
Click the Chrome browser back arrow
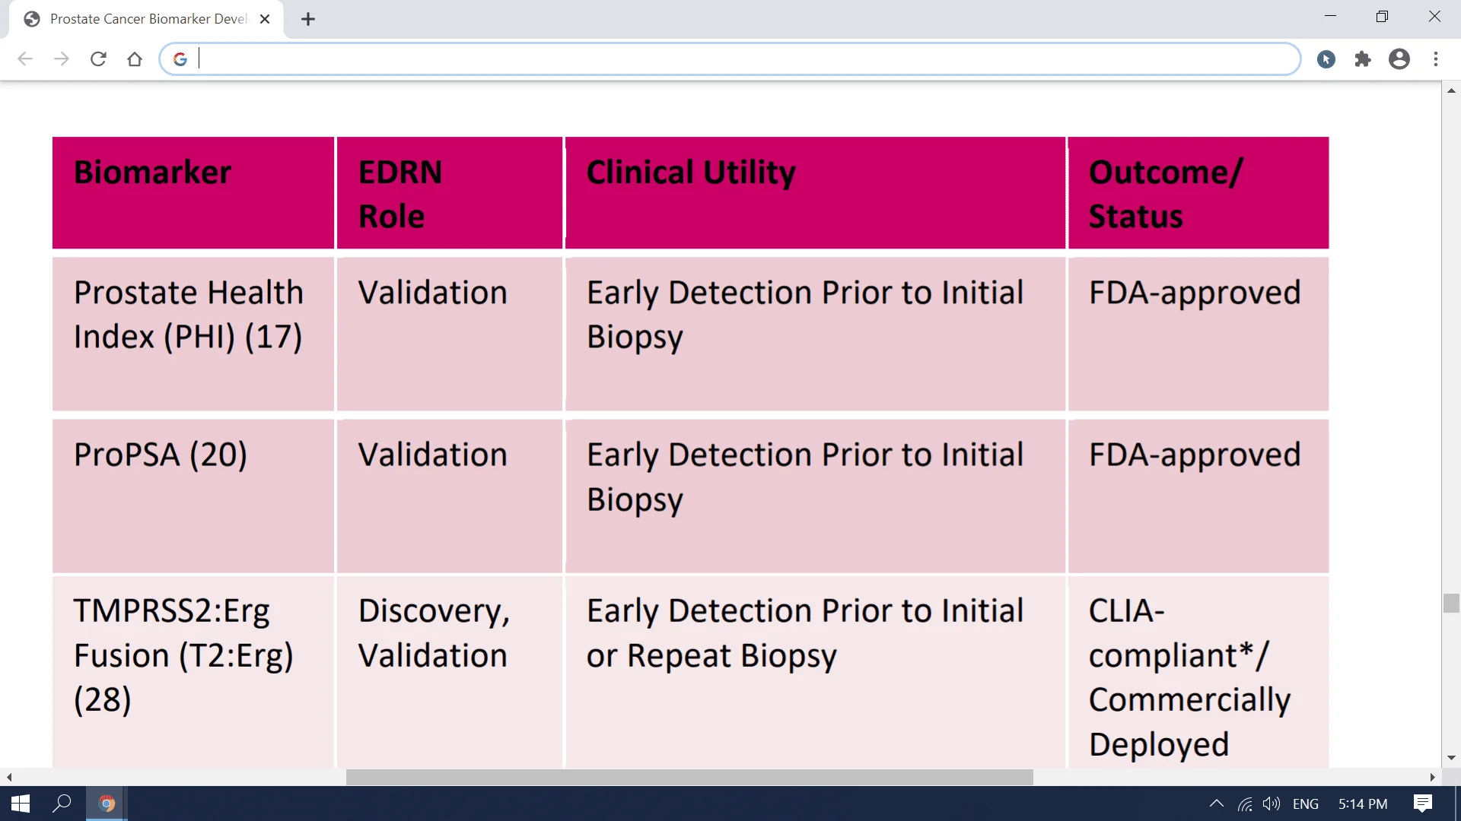click(x=24, y=59)
